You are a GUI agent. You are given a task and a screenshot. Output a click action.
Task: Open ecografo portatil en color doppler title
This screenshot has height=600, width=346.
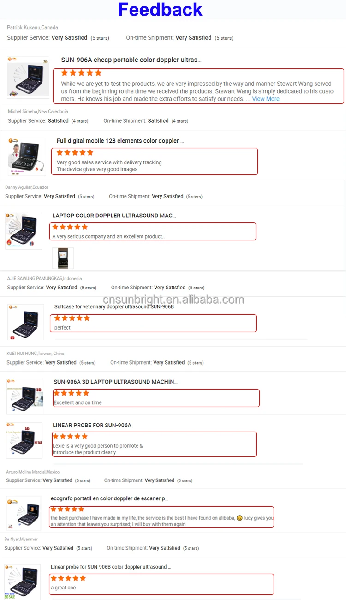[x=109, y=498]
